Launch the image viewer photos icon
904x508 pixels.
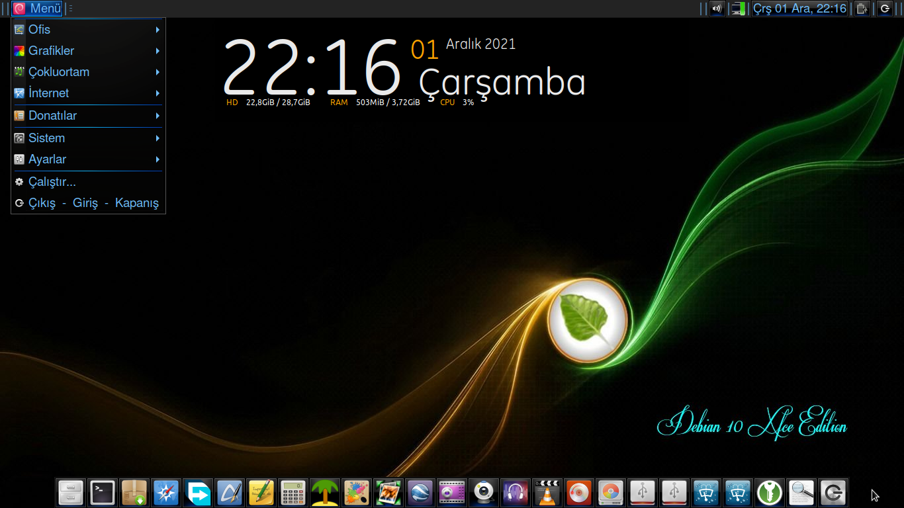click(x=388, y=493)
